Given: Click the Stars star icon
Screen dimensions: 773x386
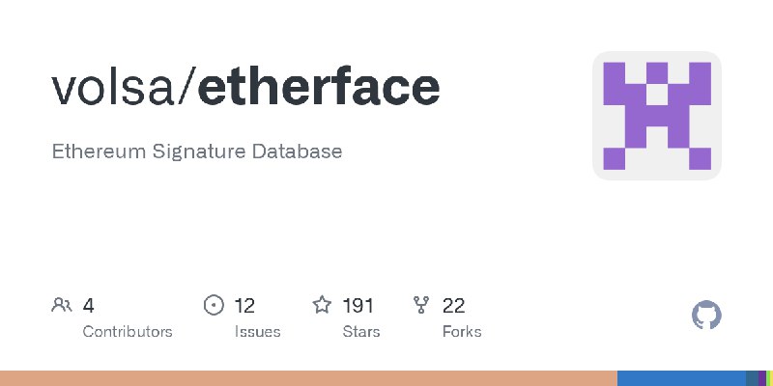Looking at the screenshot, I should coord(322,306).
